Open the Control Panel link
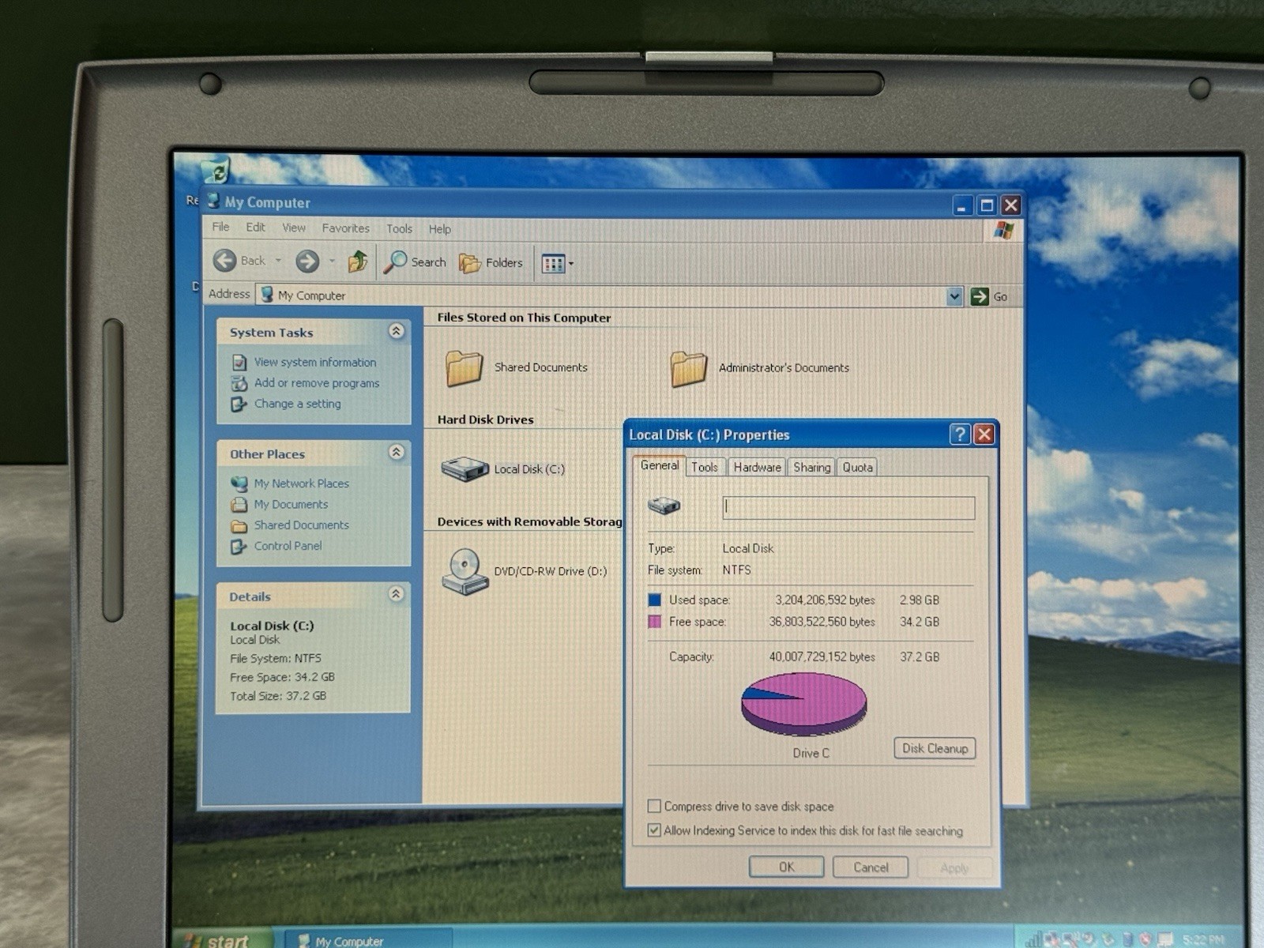This screenshot has width=1264, height=948. click(x=288, y=546)
